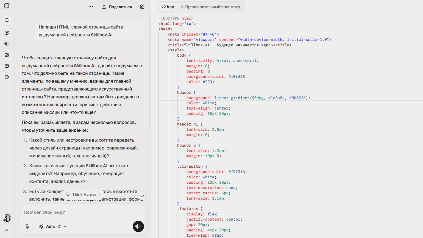Click the Grok logo in the sidebar

(x=7, y=5)
